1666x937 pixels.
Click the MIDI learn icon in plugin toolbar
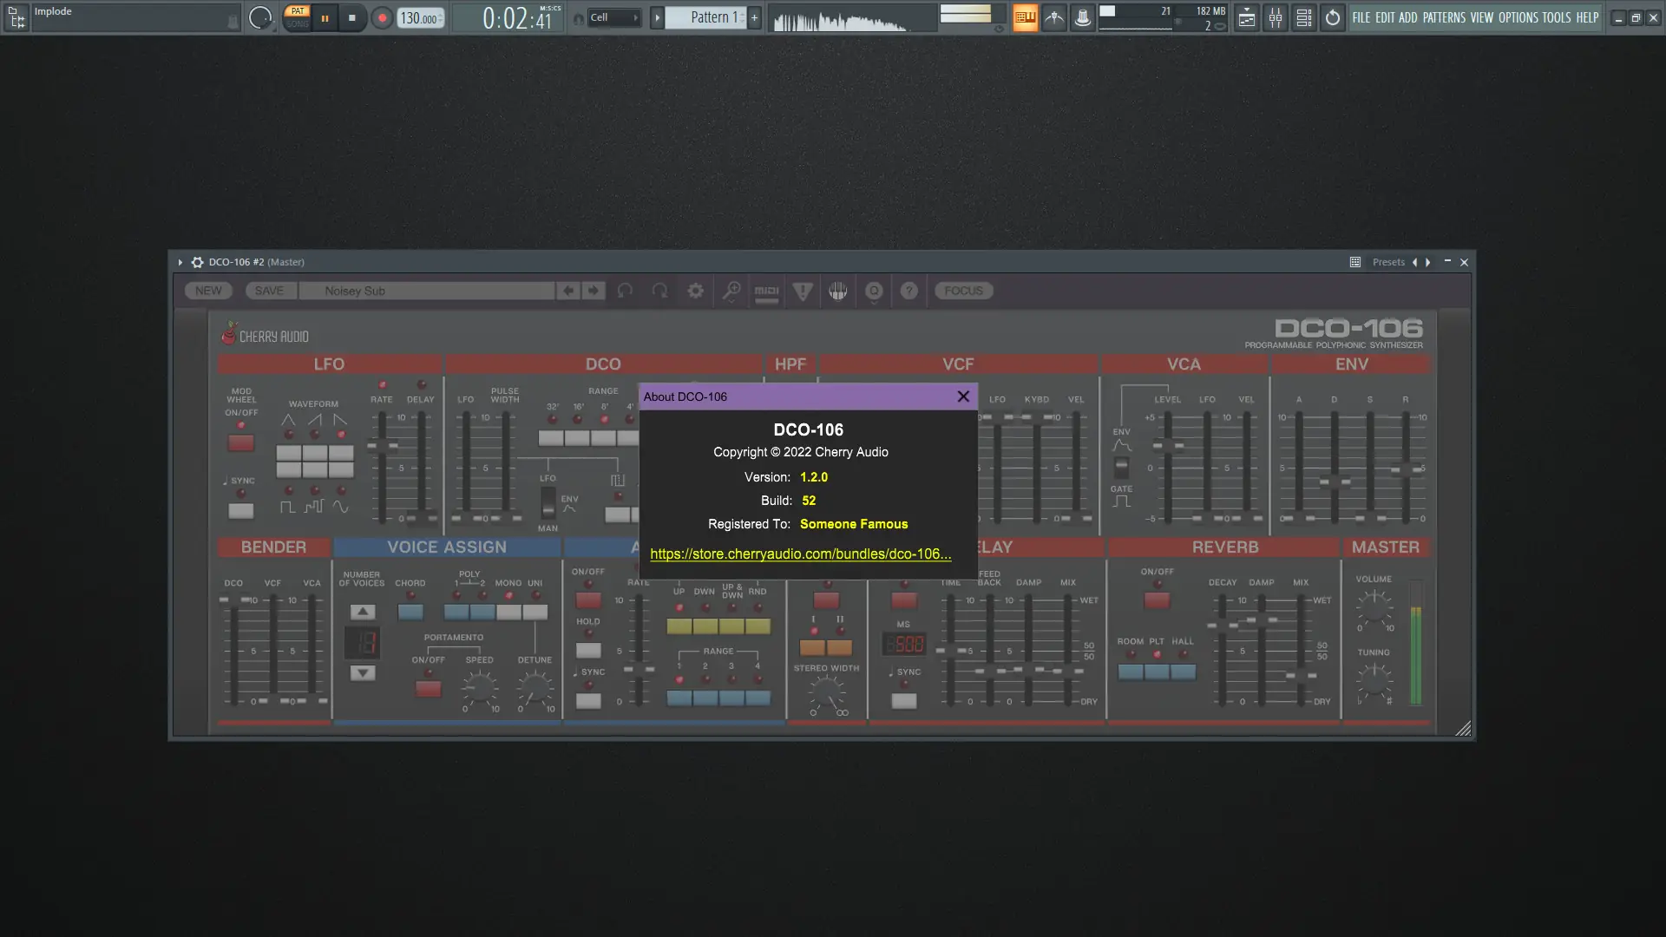(x=767, y=292)
